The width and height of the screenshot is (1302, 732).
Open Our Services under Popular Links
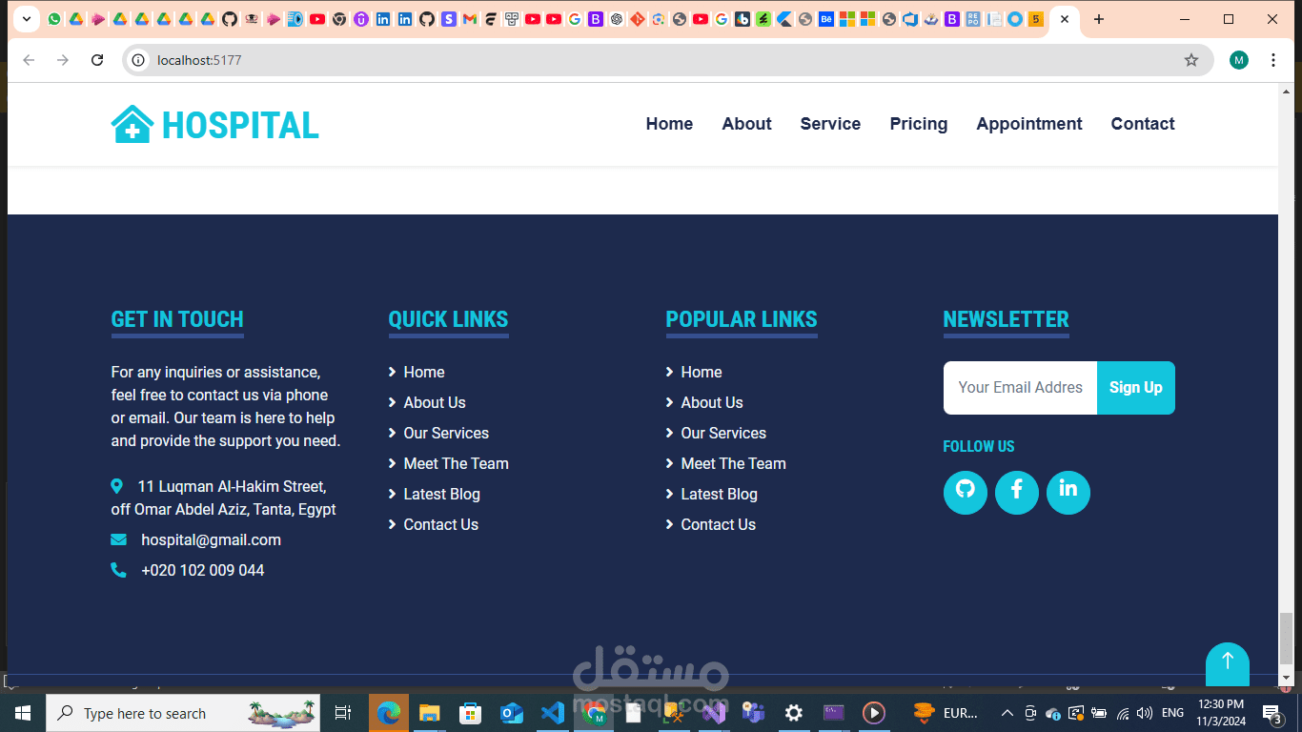tap(723, 433)
